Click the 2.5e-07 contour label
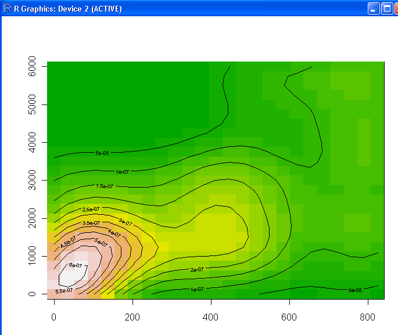 [90, 209]
